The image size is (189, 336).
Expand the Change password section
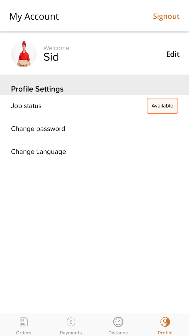pos(38,129)
